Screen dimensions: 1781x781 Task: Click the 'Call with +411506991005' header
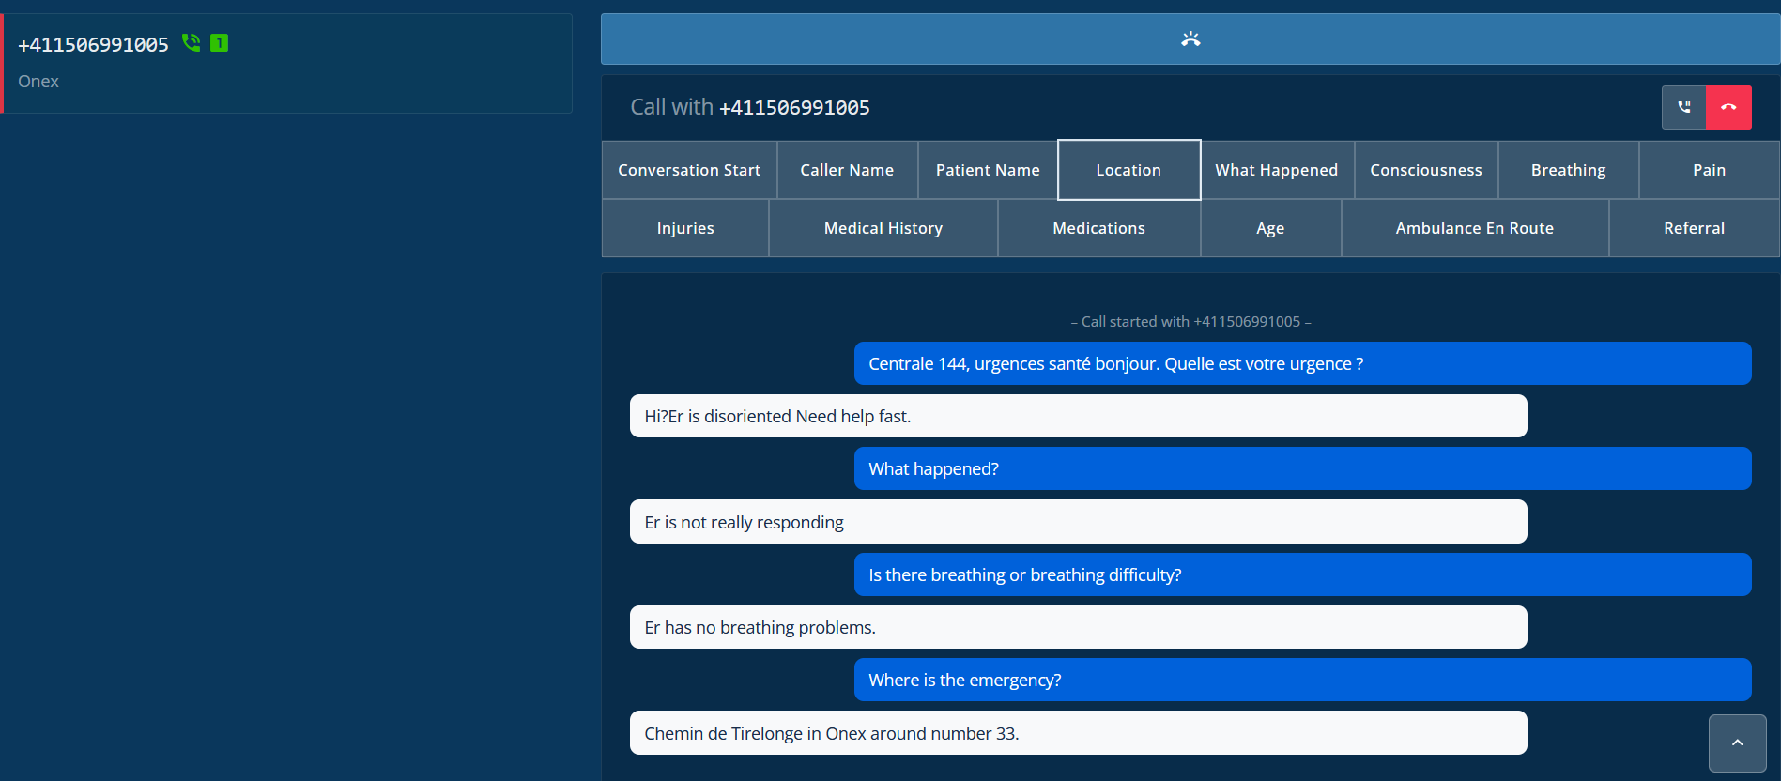pyautogui.click(x=750, y=107)
